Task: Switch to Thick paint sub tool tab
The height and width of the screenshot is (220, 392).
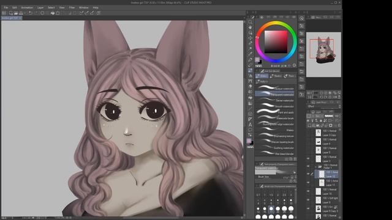Action: point(289,76)
